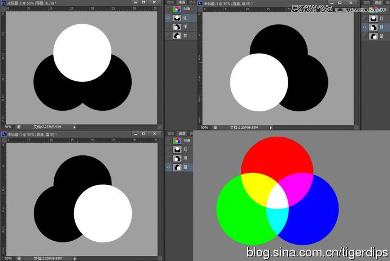Show the 蓝 channel in top-right channels panel
Viewport: 390px width, 261px height.
[x=365, y=36]
